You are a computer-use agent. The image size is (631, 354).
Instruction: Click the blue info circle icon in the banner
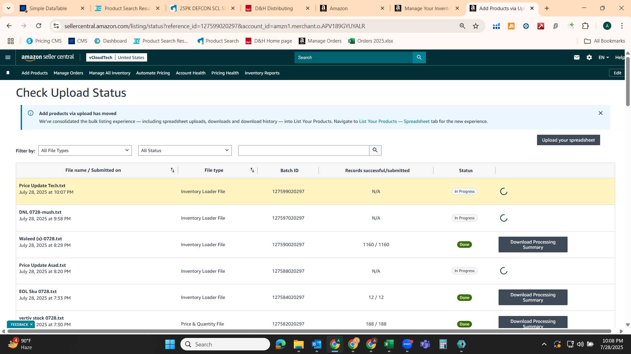coord(31,113)
